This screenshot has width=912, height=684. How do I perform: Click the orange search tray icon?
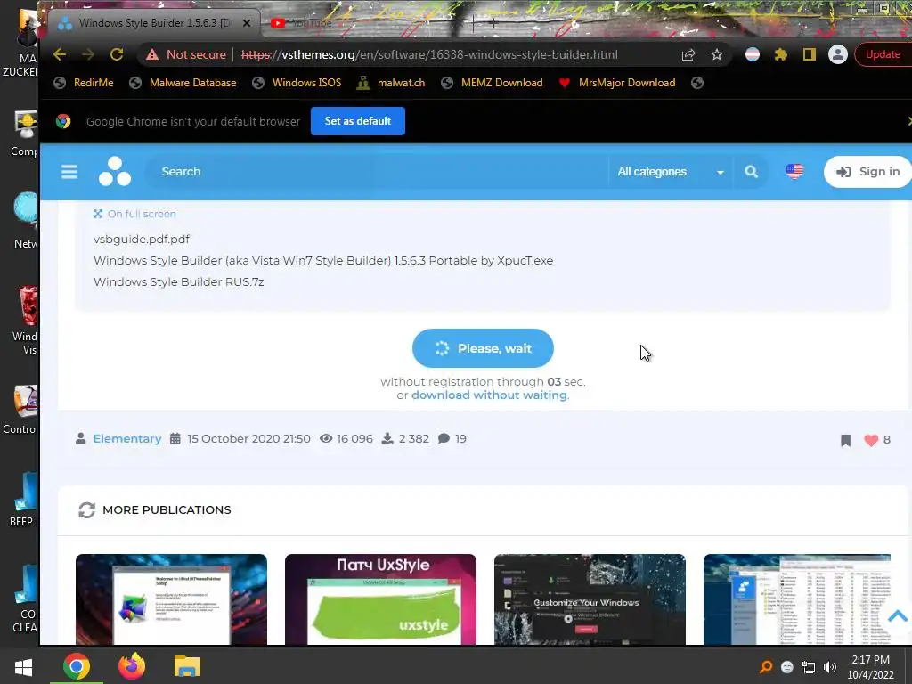[x=766, y=667]
